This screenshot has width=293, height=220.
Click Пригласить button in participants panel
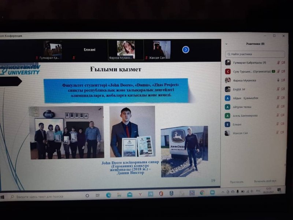(237, 181)
